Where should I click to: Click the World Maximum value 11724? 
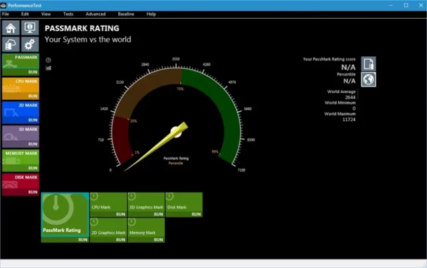[349, 120]
